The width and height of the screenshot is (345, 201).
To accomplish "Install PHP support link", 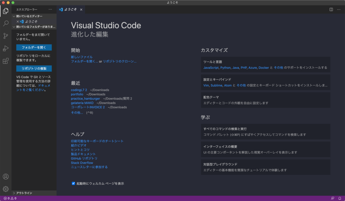I will pyautogui.click(x=244, y=68).
